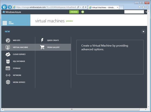This screenshot has height=112, width=151.
Task: Click the white account box in header
Action: pos(134,12)
